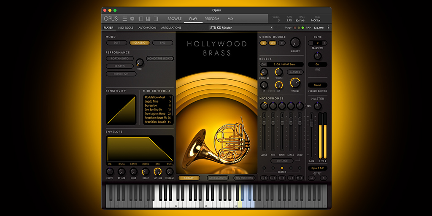Click the Envelope Decay knob
The image size is (432, 216).
point(146,172)
